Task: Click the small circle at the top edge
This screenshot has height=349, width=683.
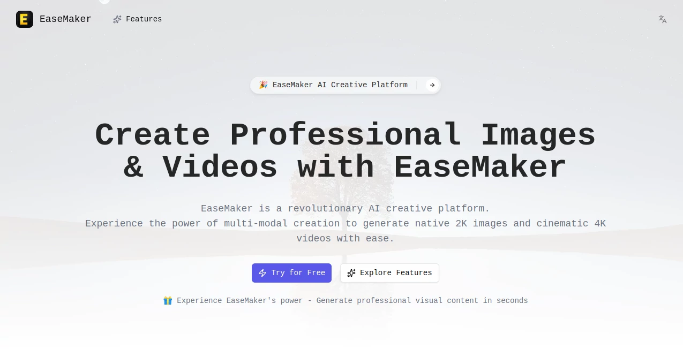Action: (104, 2)
